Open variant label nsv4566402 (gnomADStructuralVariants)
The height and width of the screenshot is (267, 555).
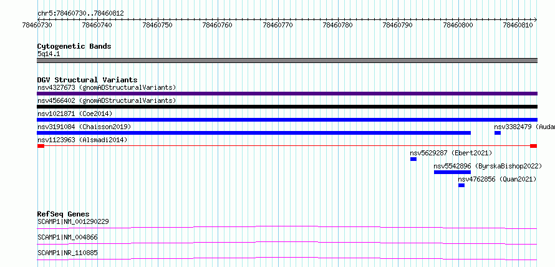[107, 100]
